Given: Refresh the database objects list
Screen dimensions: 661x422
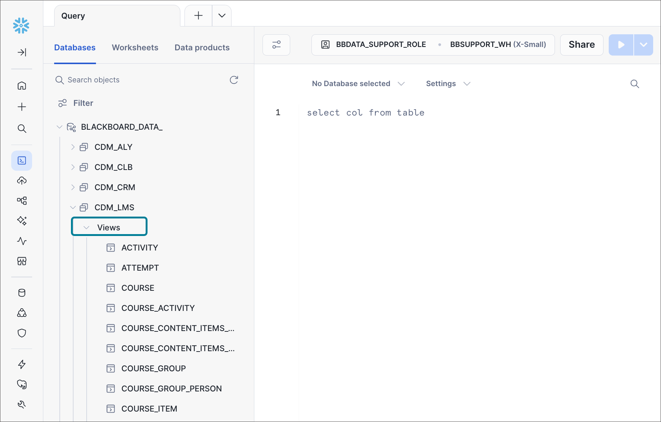Looking at the screenshot, I should tap(234, 80).
